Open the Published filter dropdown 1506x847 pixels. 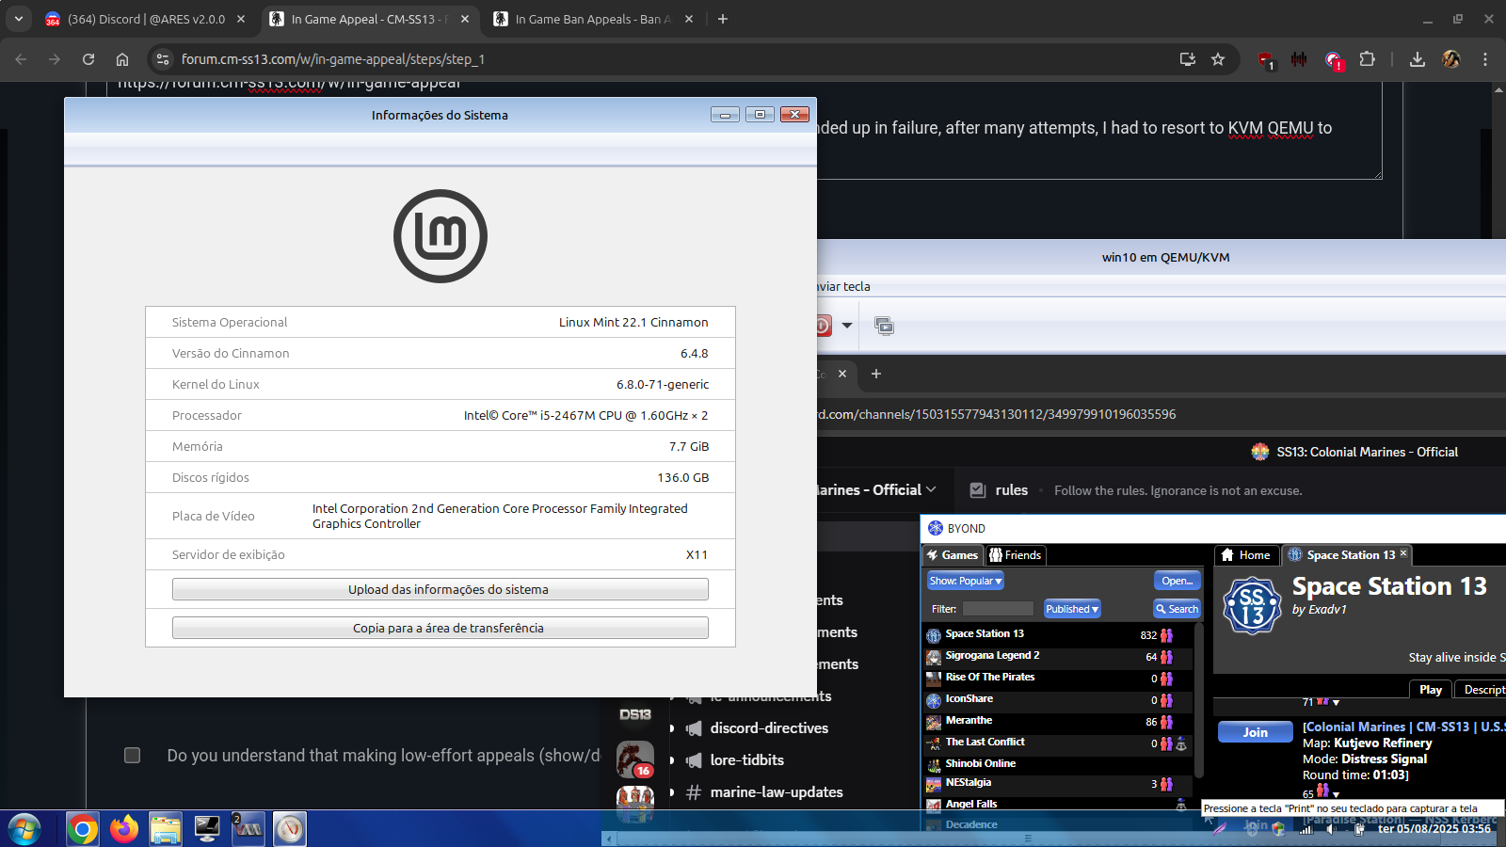1072,609
